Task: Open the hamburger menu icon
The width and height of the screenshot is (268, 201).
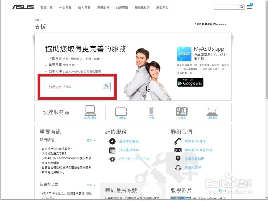Action: coord(249,7)
